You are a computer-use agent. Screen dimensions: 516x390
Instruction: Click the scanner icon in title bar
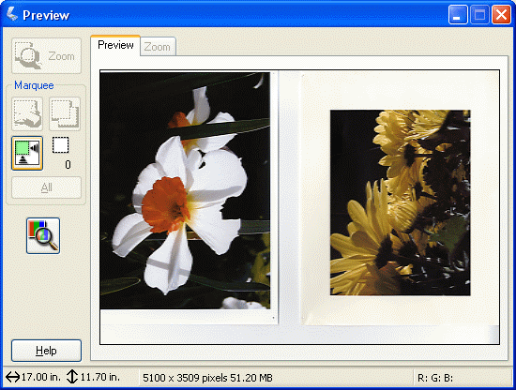12,14
